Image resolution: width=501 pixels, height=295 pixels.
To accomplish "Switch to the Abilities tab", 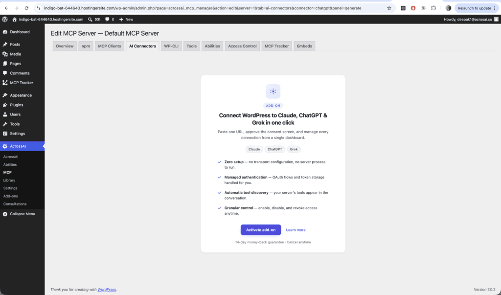I will coord(212,46).
